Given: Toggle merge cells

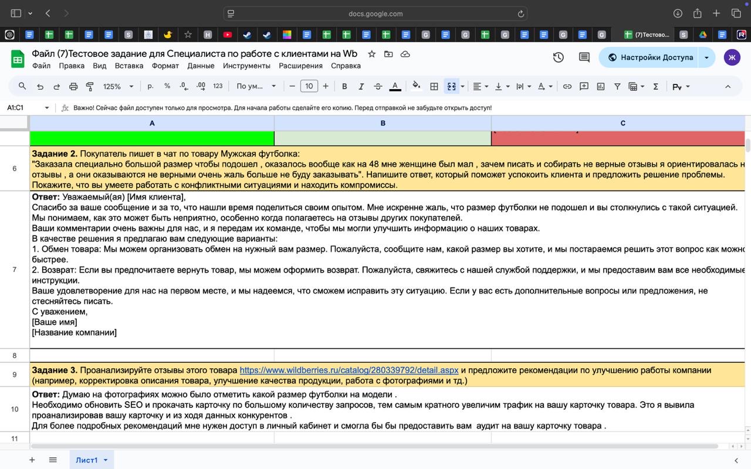Looking at the screenshot, I should pos(451,86).
